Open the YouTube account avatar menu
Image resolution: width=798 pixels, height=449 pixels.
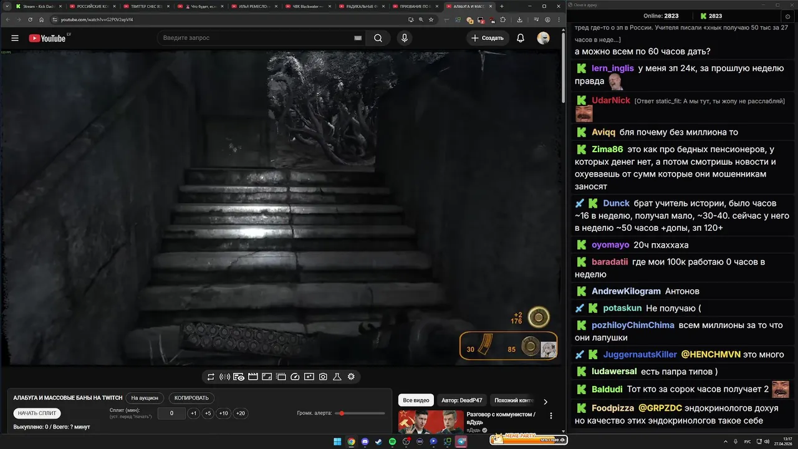click(544, 38)
